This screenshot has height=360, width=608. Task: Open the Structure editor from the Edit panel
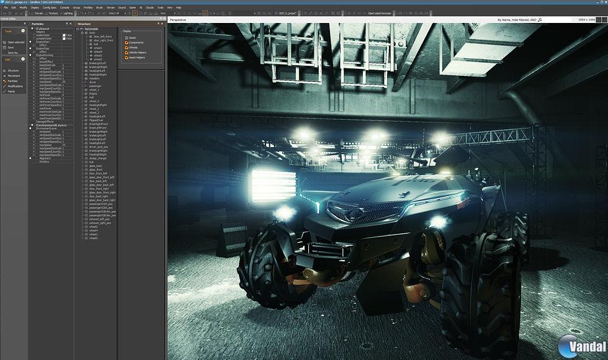13,71
